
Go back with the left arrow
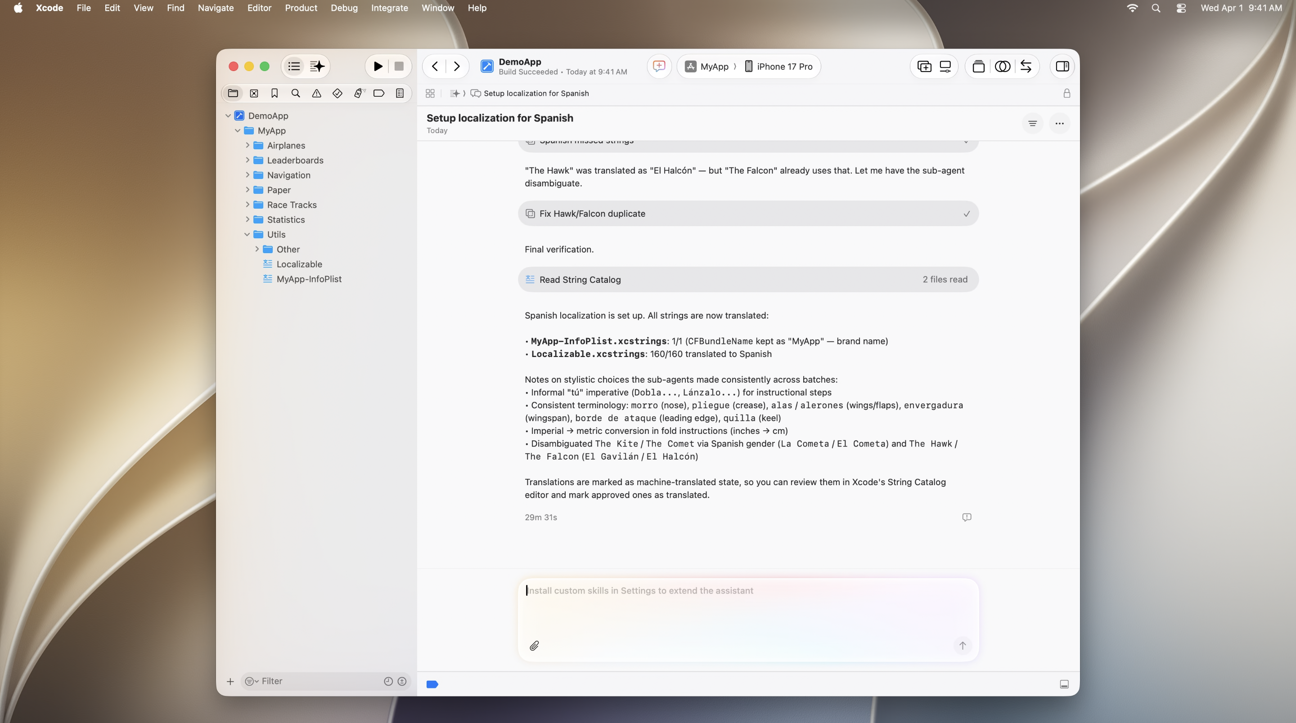coord(435,67)
